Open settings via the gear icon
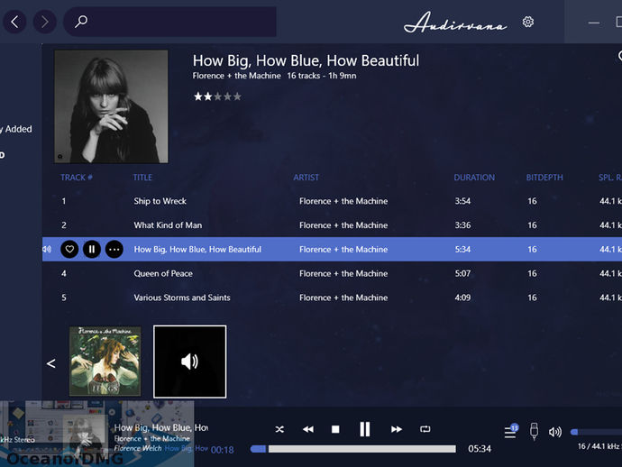This screenshot has height=467, width=622. (x=527, y=22)
